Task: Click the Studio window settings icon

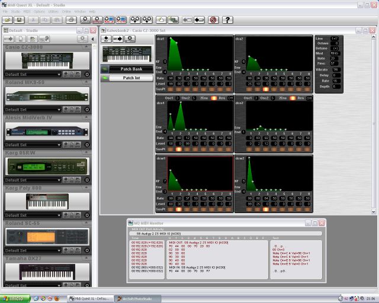Action: point(82,38)
